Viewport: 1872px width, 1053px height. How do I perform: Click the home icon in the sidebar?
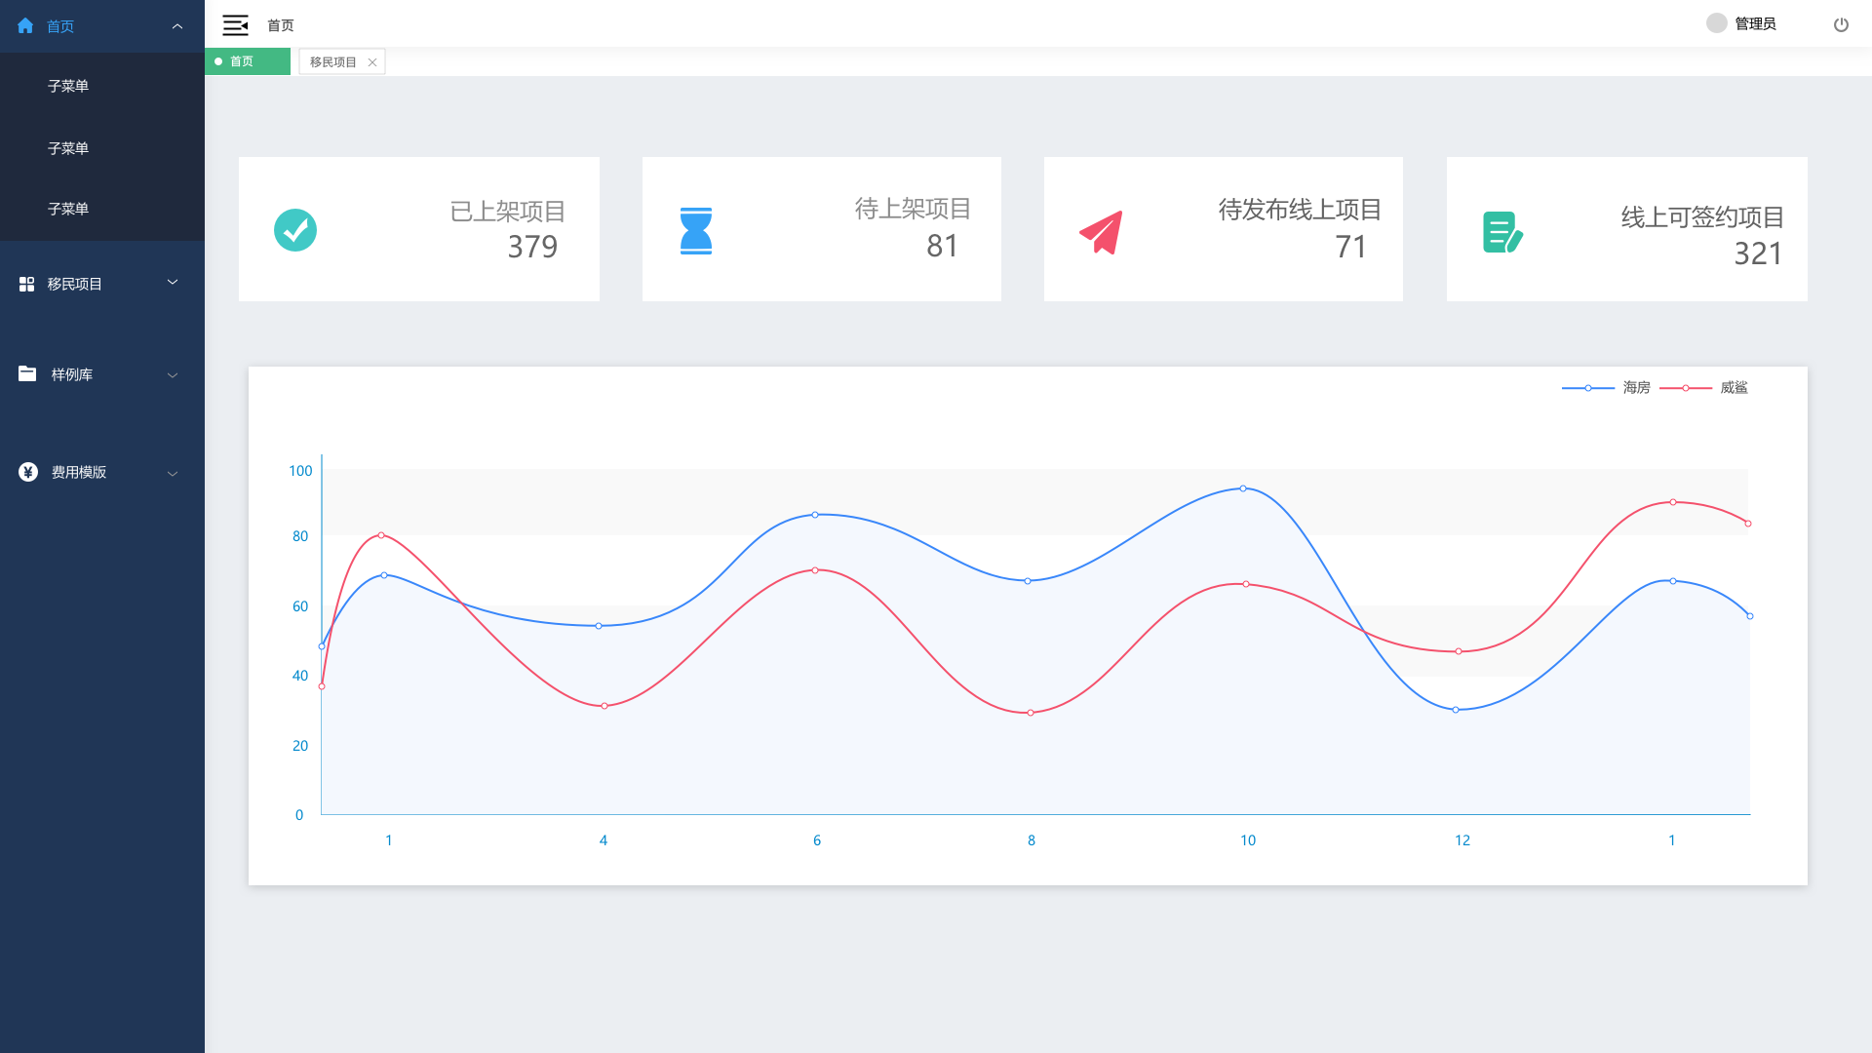pyautogui.click(x=25, y=26)
